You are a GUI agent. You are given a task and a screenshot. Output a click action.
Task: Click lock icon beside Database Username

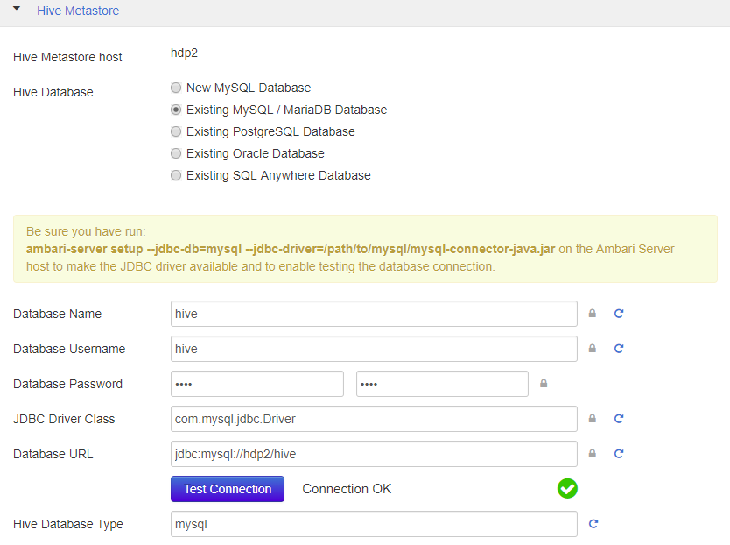[x=593, y=348]
